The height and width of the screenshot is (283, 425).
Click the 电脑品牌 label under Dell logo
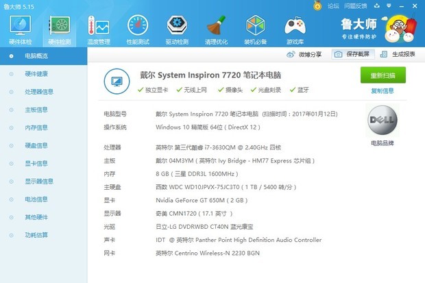(x=382, y=143)
